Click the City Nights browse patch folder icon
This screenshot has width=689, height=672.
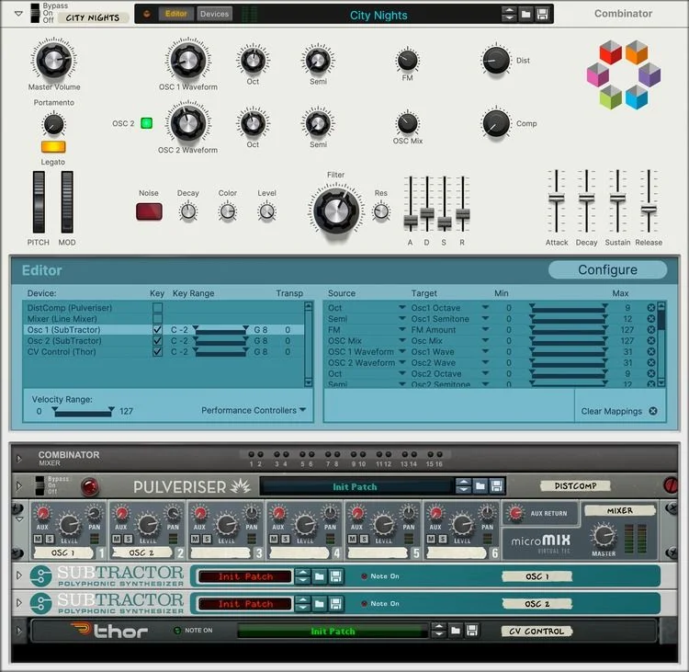point(525,15)
